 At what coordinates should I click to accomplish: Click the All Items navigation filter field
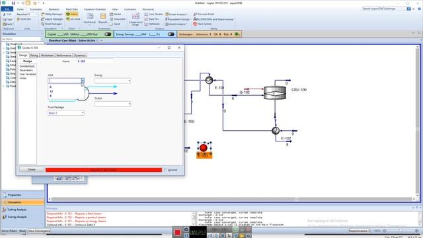pos(22,39)
